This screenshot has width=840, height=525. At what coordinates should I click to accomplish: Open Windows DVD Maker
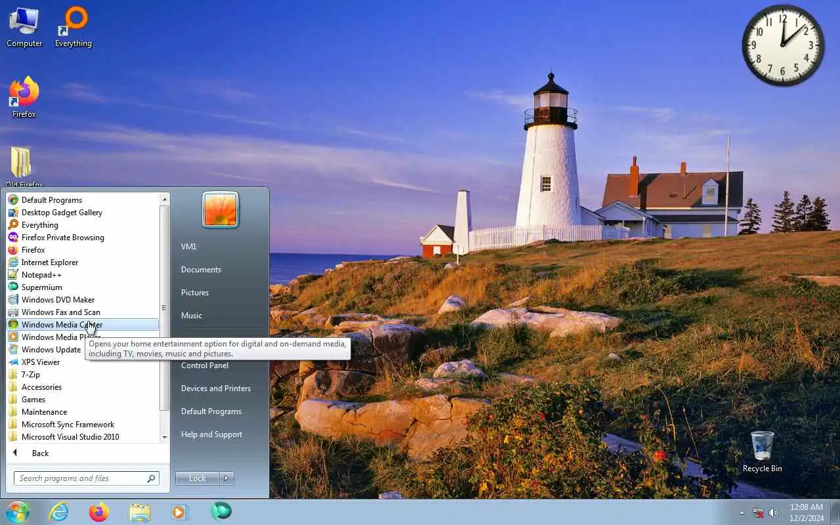83,300
